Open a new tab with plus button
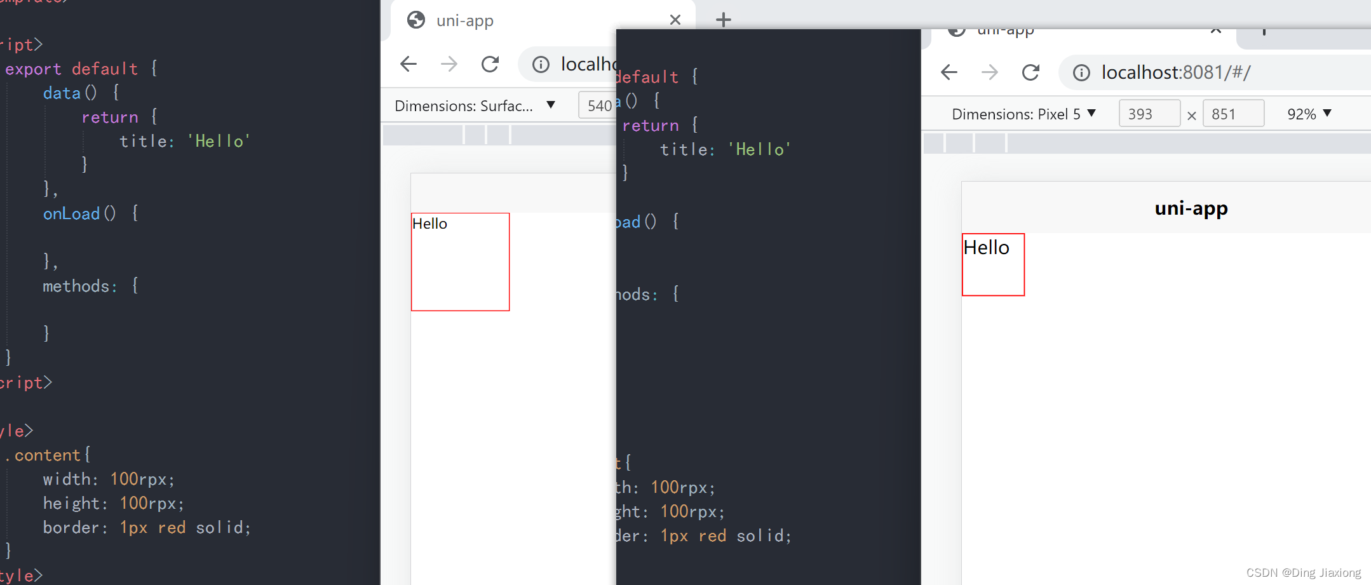This screenshot has width=1371, height=585. tap(723, 20)
